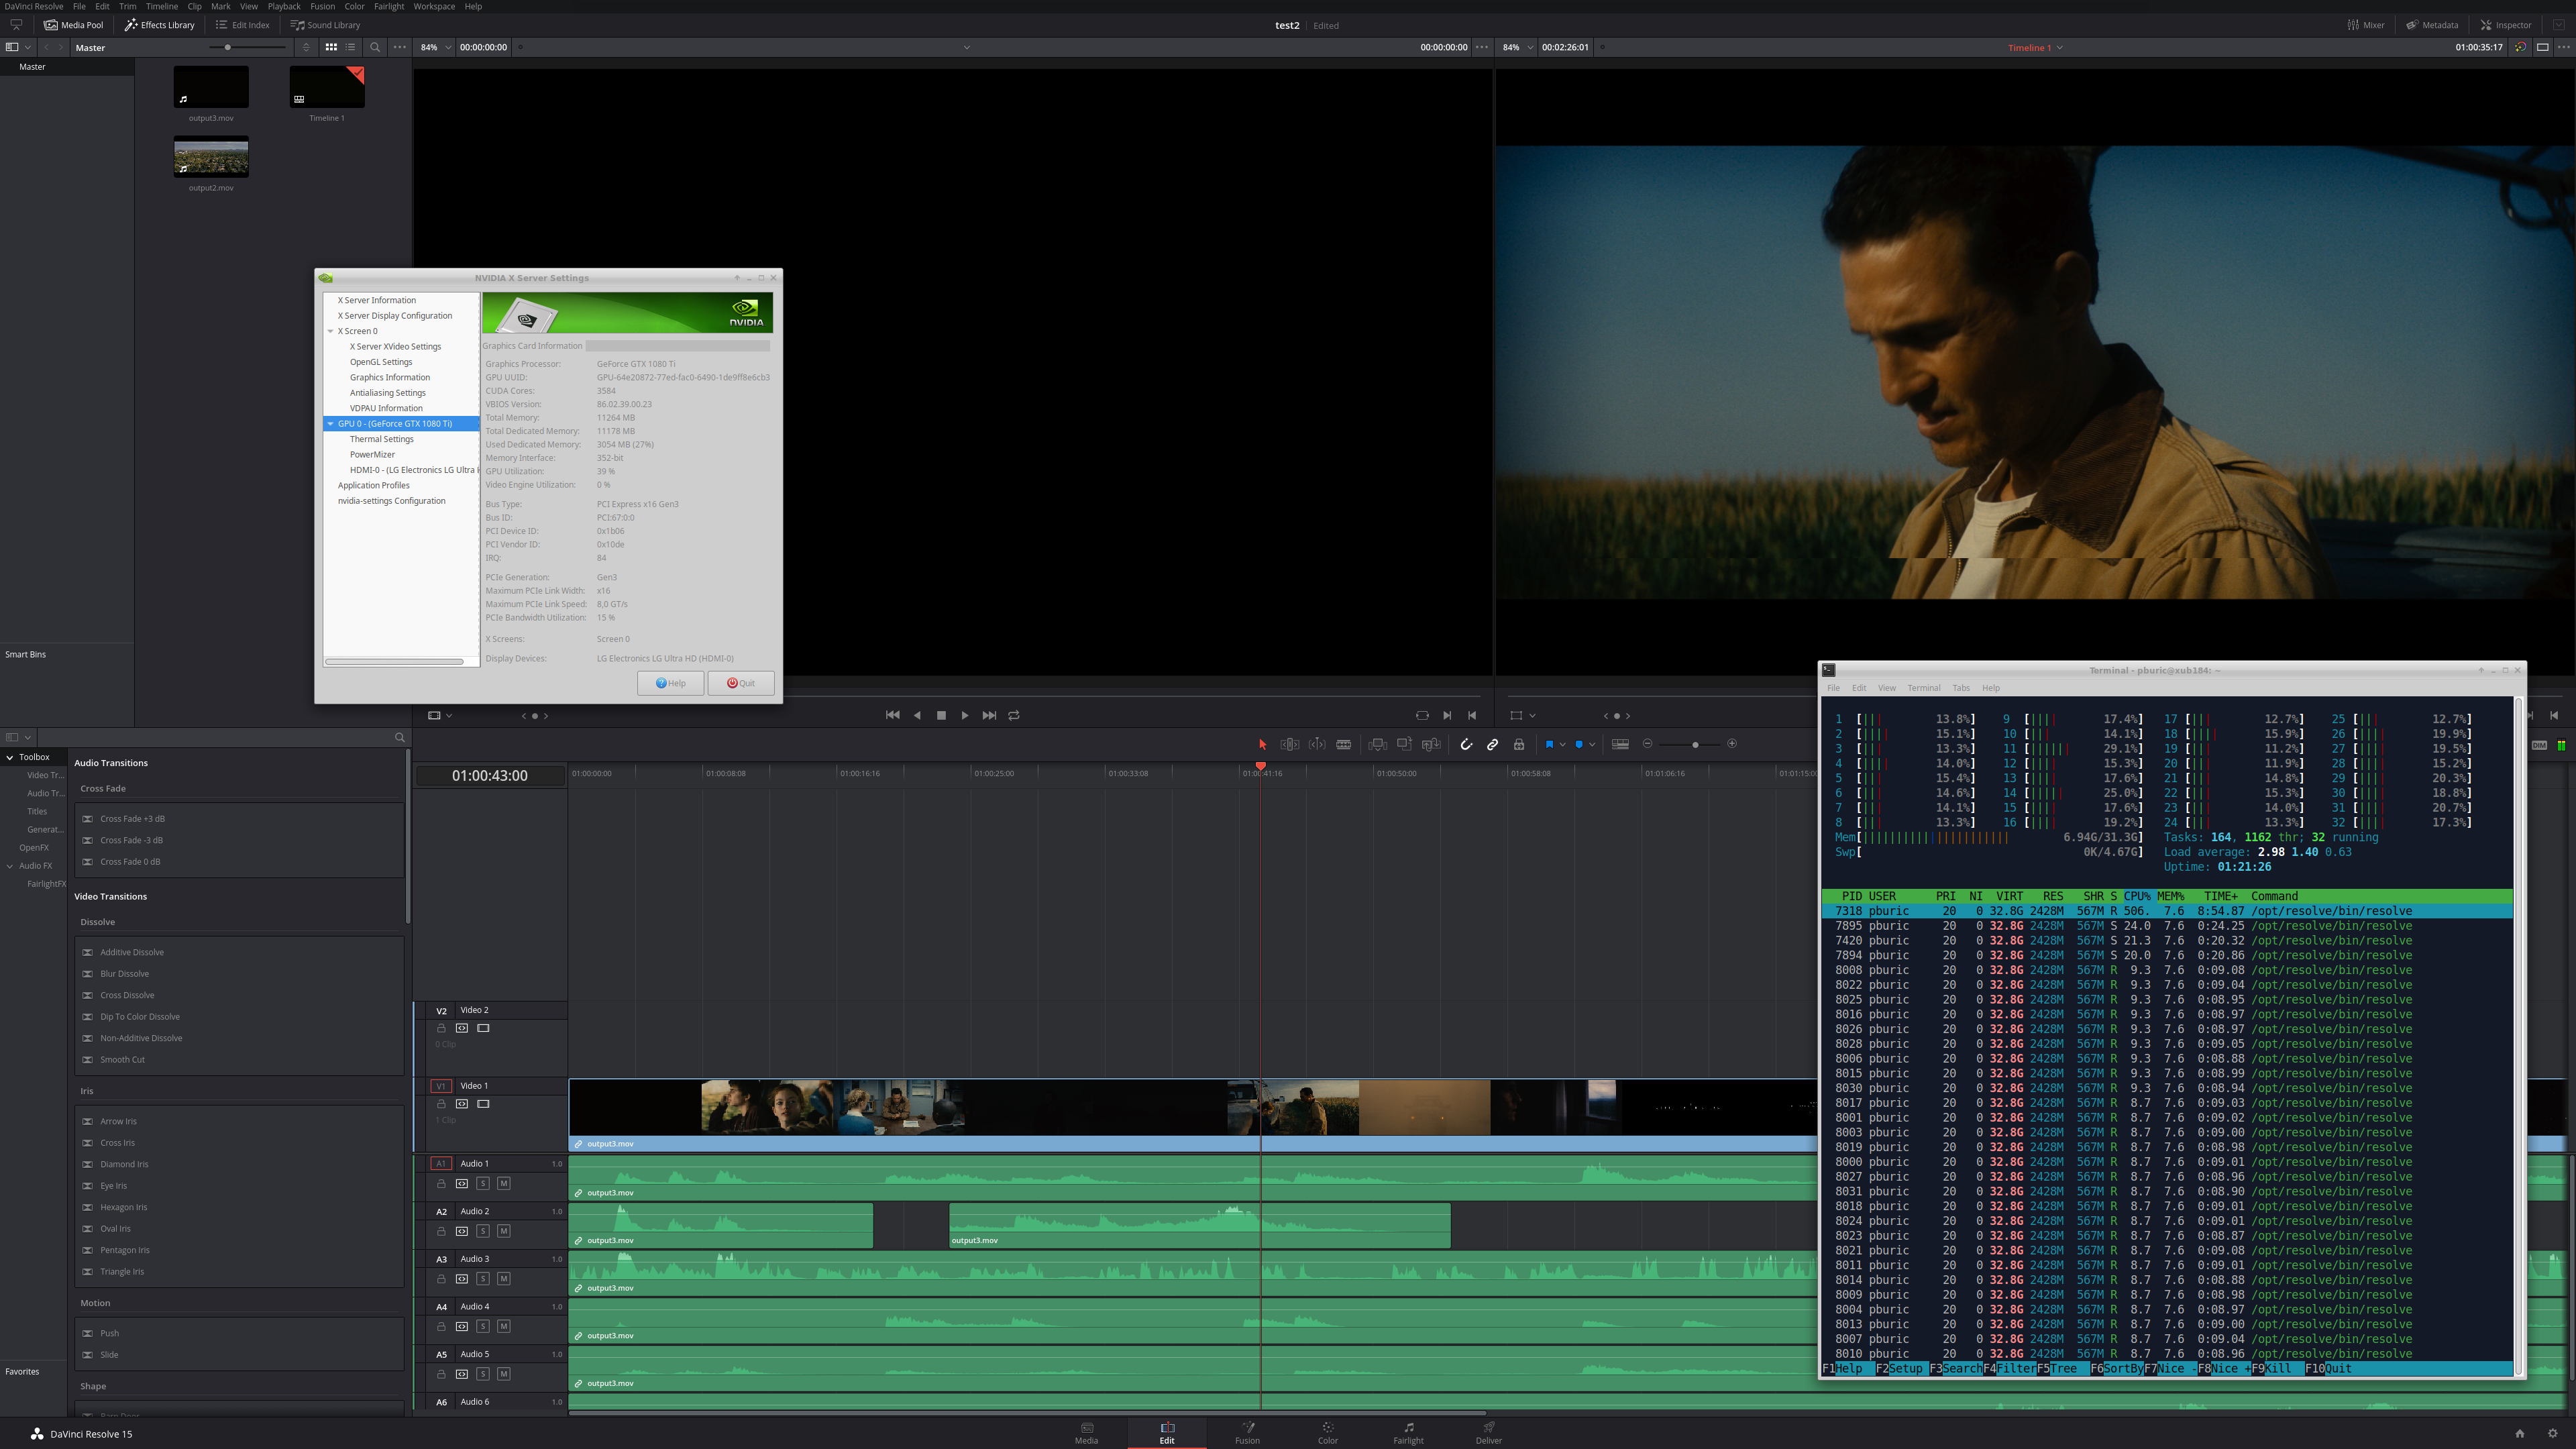Select the Blade edit mode tool
Viewport: 2576px width, 1449px height.
1343,744
